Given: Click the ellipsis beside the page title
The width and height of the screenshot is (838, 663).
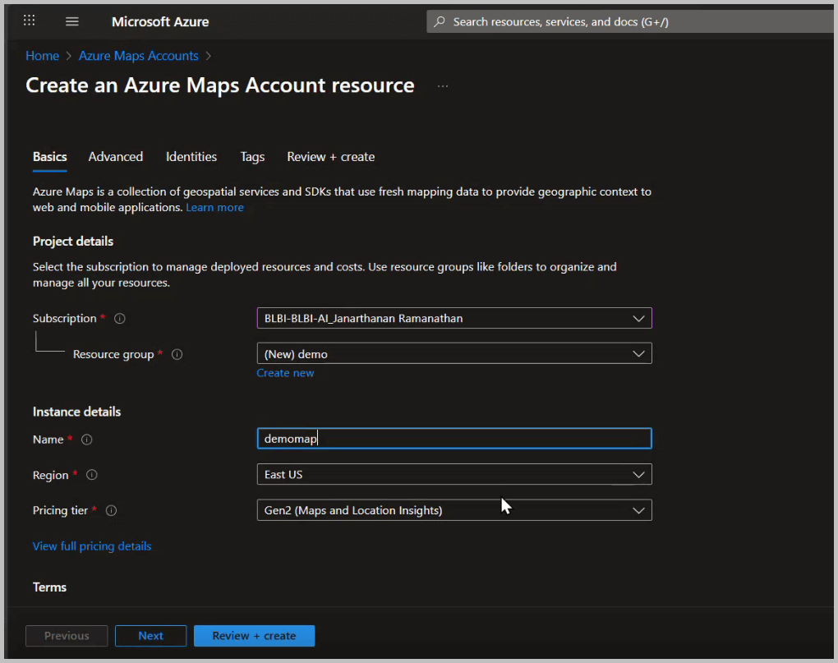Looking at the screenshot, I should pyautogui.click(x=442, y=85).
